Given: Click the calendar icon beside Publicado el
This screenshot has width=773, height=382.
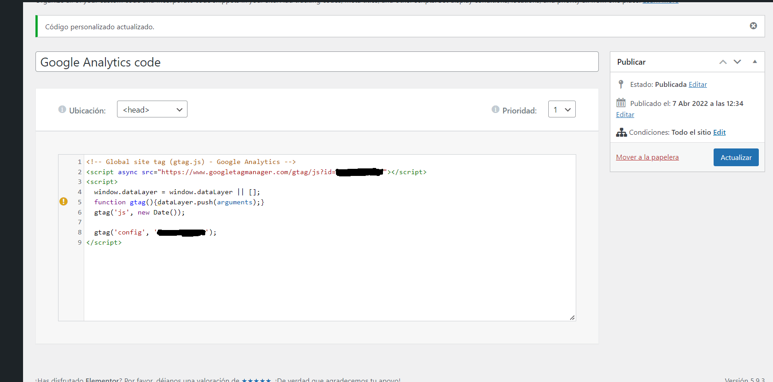Looking at the screenshot, I should [621, 103].
